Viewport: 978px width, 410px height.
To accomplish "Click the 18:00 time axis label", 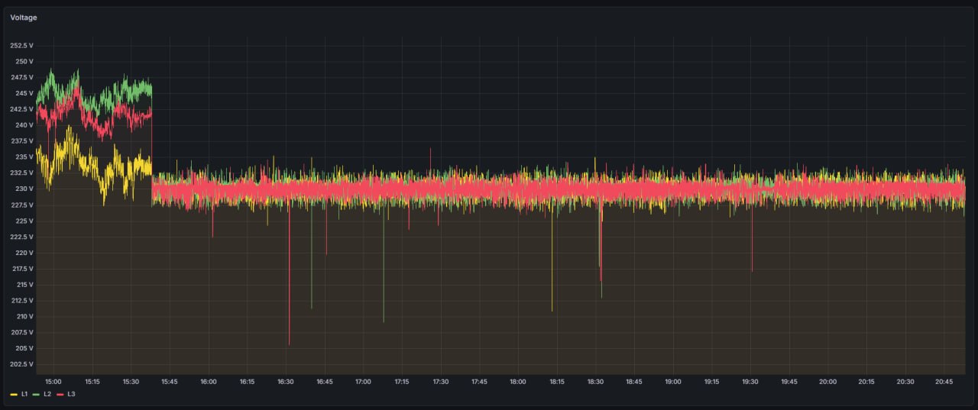I will point(517,382).
